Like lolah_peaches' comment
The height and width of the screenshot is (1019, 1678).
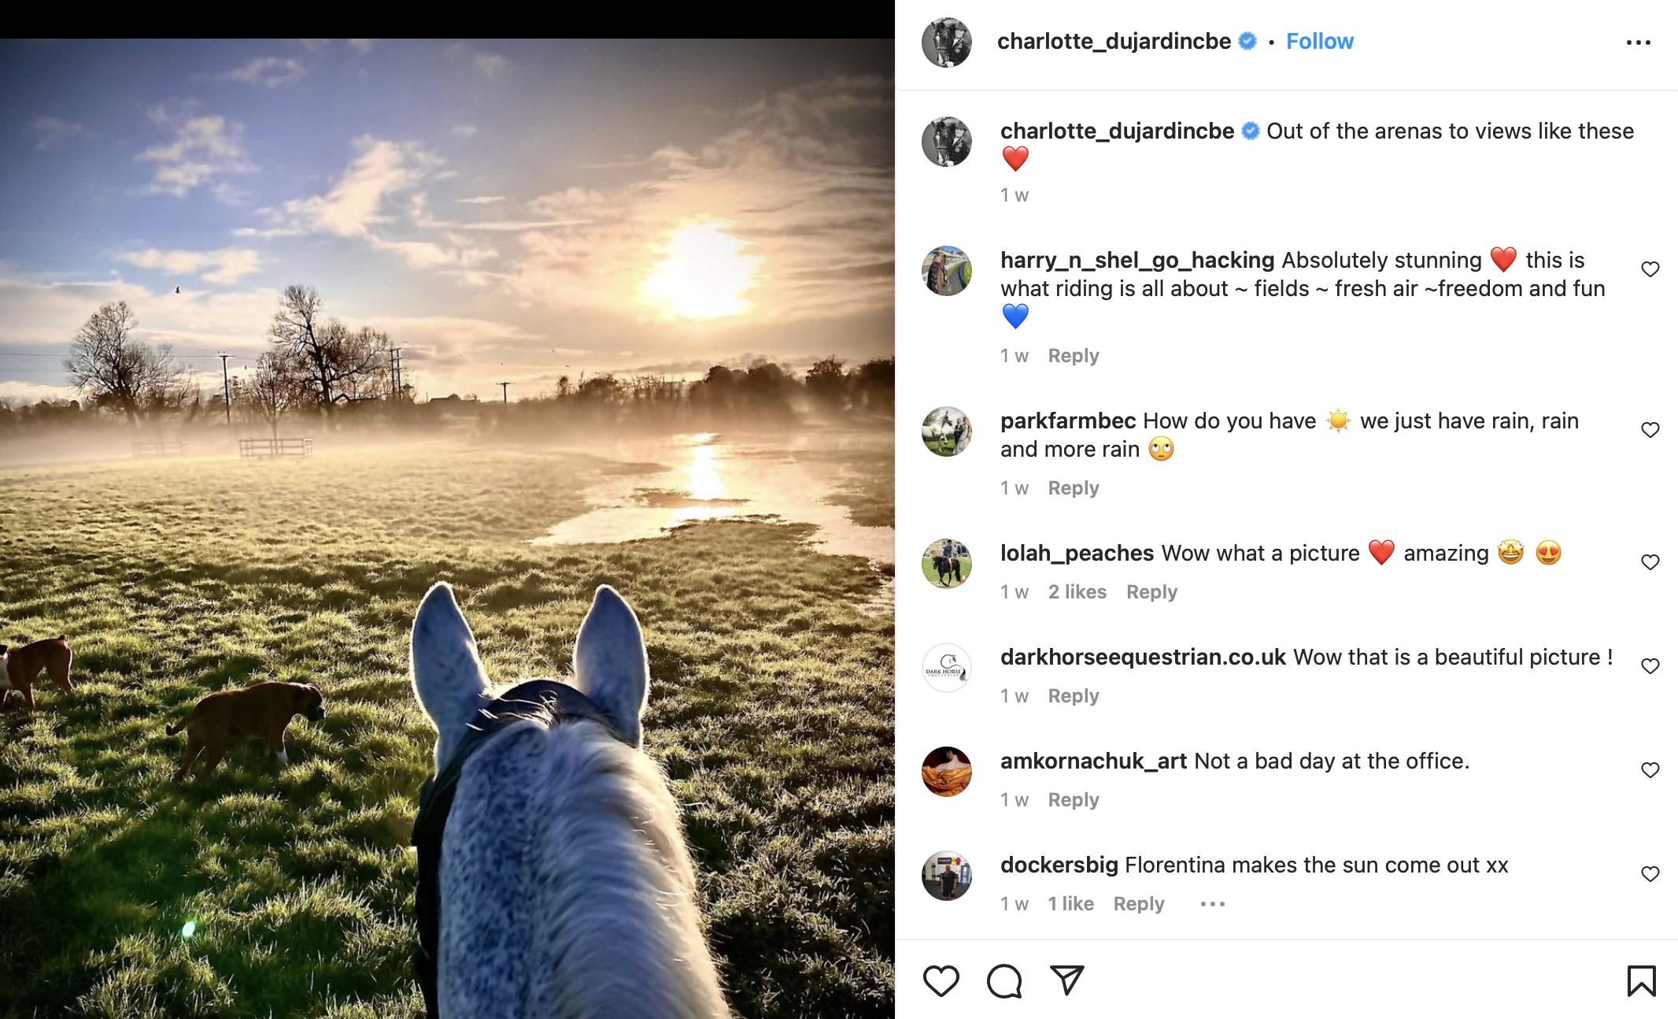coord(1650,562)
